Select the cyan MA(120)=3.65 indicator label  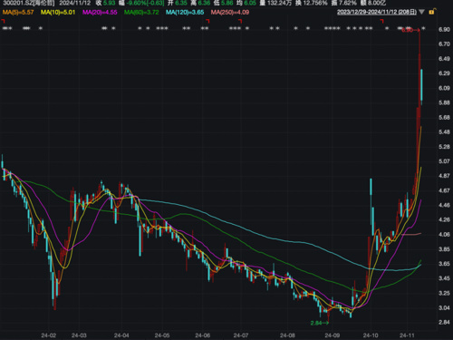click(x=185, y=12)
